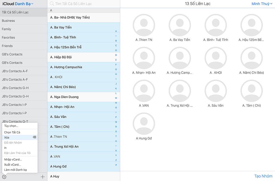This screenshot has width=275, height=181.
Task: Jump to letter B in alphabet index
Action: tap(116, 41)
